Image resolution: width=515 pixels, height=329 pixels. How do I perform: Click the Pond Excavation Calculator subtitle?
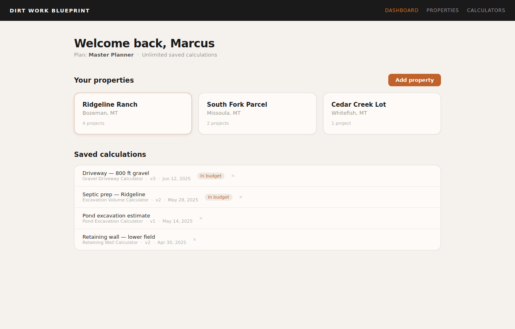click(113, 221)
